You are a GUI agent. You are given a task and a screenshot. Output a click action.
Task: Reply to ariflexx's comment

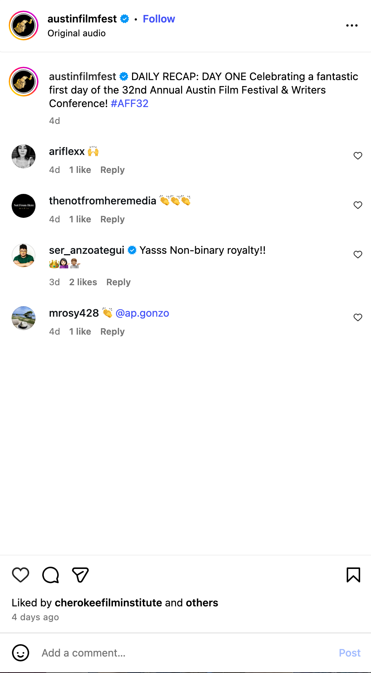pyautogui.click(x=112, y=170)
